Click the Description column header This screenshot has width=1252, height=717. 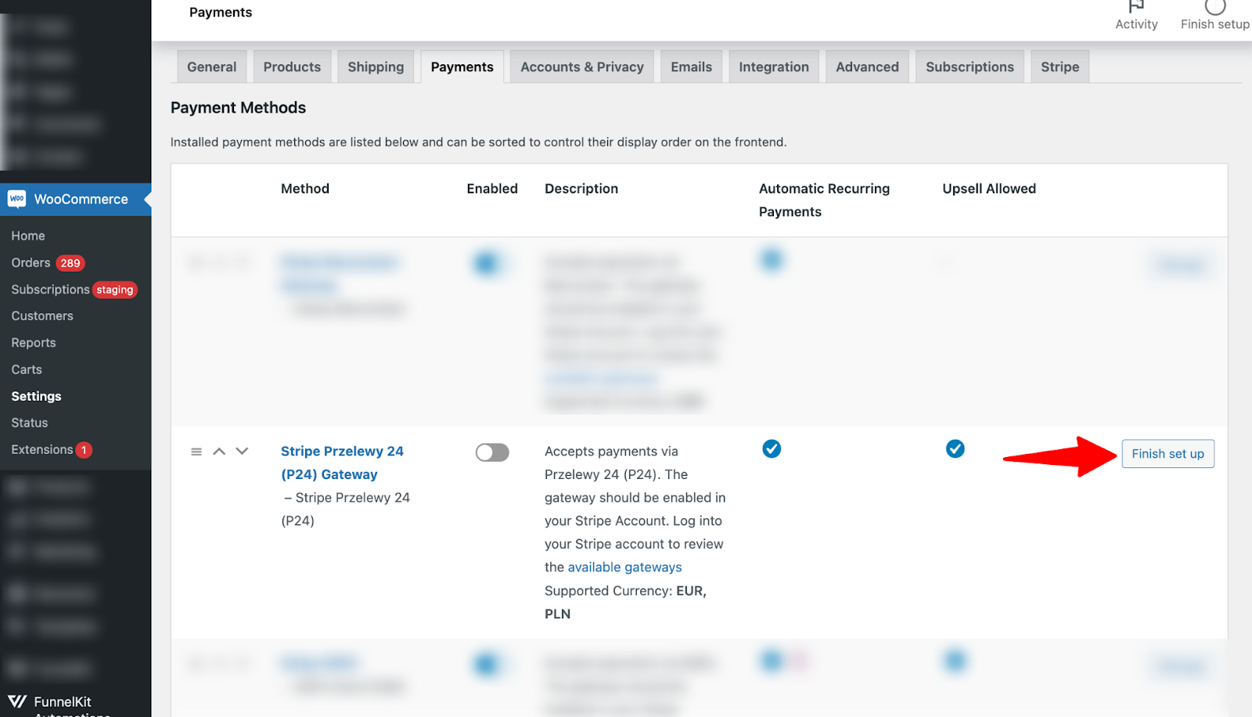click(x=581, y=189)
